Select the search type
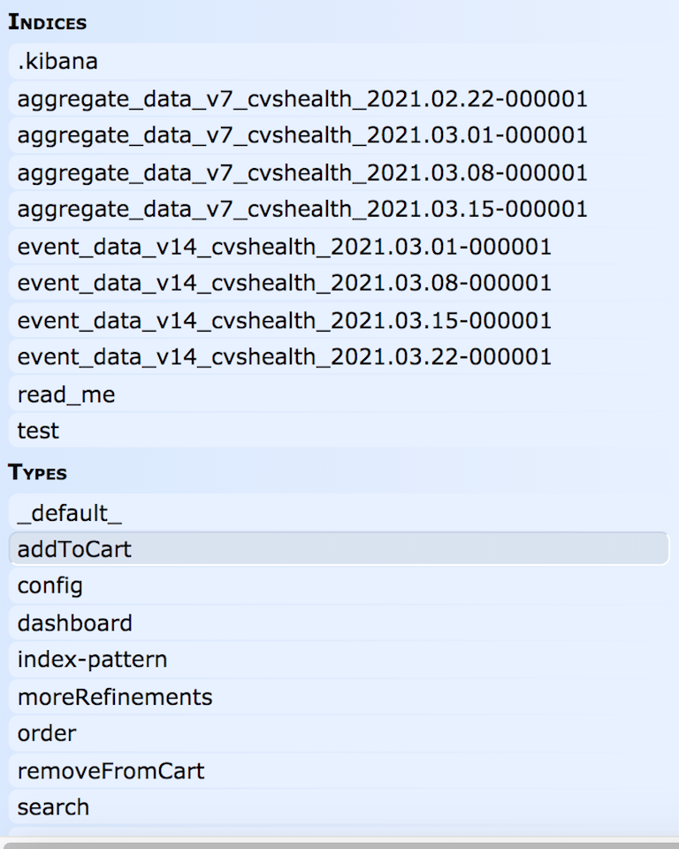The width and height of the screenshot is (679, 849). coord(339,807)
